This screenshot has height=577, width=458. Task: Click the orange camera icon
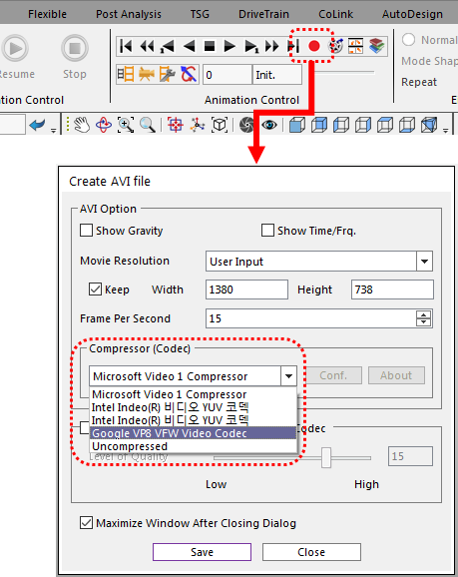click(147, 74)
